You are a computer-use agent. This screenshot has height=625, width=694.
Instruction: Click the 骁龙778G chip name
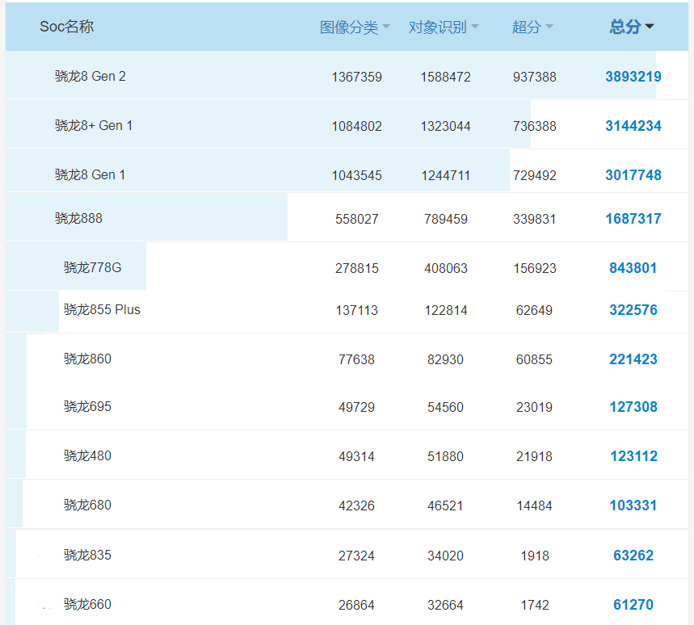pos(93,267)
